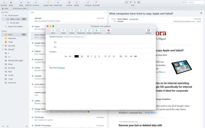
Task: Attach a file using the Attach icon
Action: [89, 30]
